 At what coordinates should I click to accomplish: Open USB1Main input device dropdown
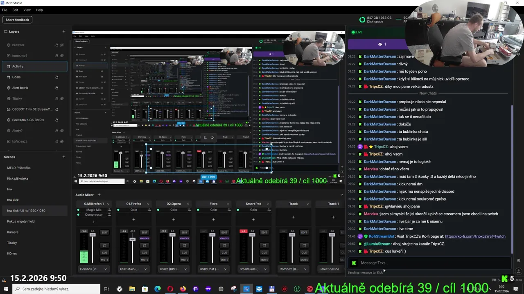point(133,269)
